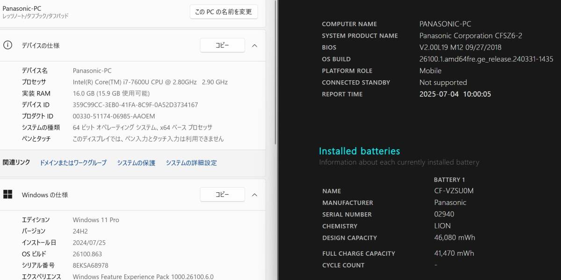The height and width of the screenshot is (280, 561).
Task: Select the CYCLE COUNT label
Action: click(343, 265)
